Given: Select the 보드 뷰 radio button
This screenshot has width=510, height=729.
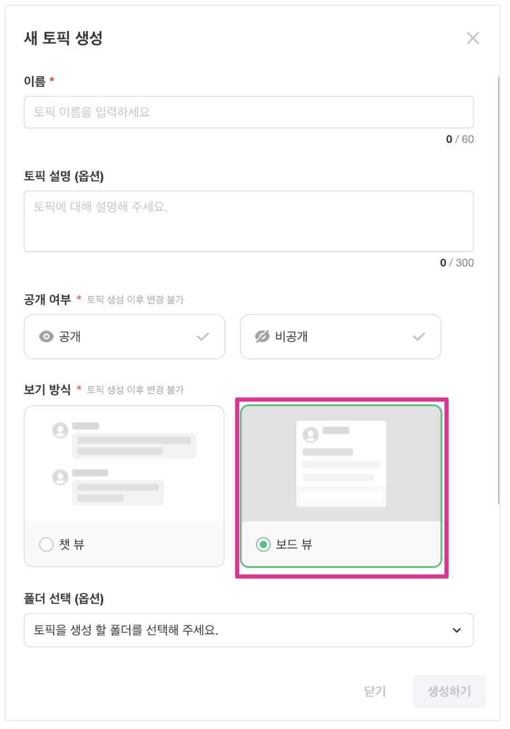Looking at the screenshot, I should [263, 544].
